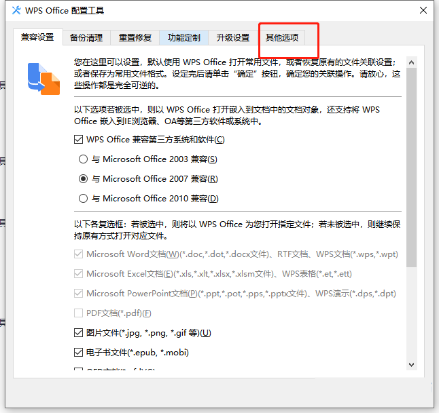This screenshot has height=413, width=439.
Task: Select Microsoft Office 2010 兼容 radio option
Action: tap(83, 199)
